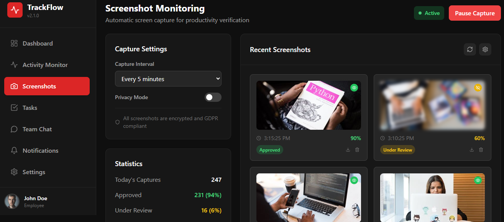Image resolution: width=504 pixels, height=222 pixels.
Task: Click the Under Review status tag
Action: coord(397,150)
